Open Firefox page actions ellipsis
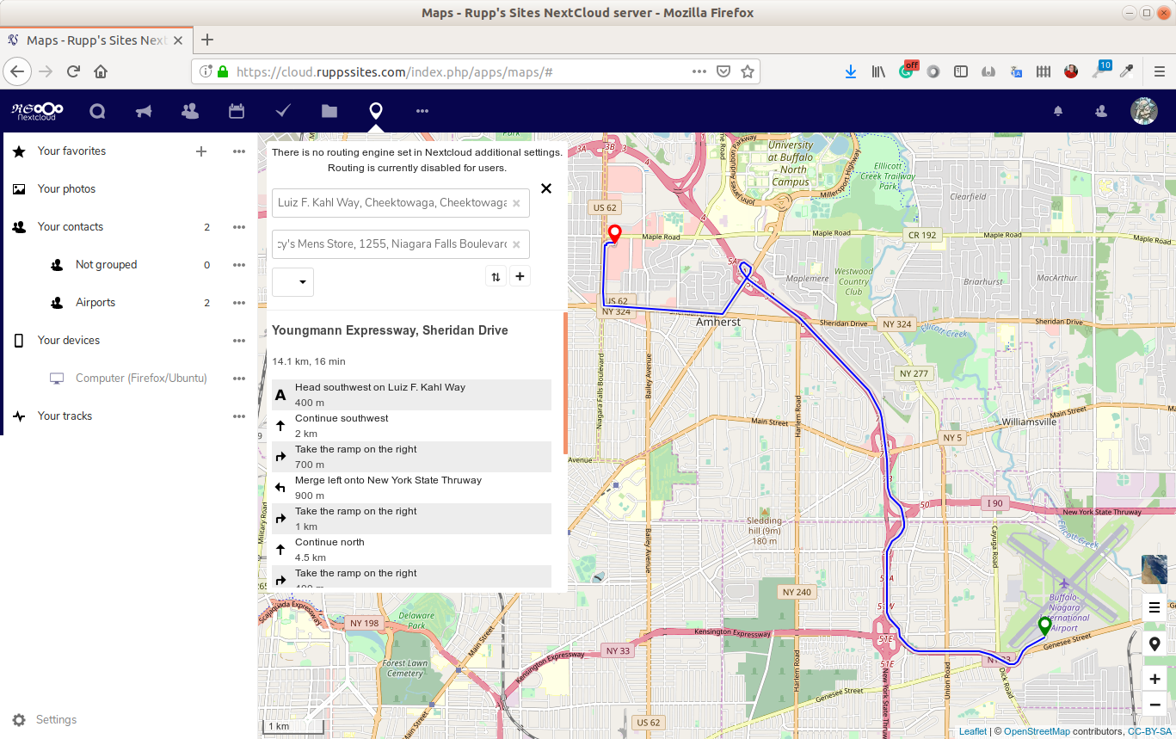The height and width of the screenshot is (739, 1176). pyautogui.click(x=699, y=71)
